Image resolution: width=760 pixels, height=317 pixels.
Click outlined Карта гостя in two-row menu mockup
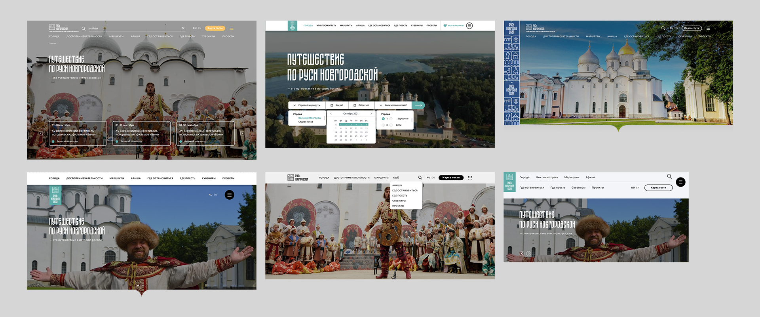coord(658,188)
